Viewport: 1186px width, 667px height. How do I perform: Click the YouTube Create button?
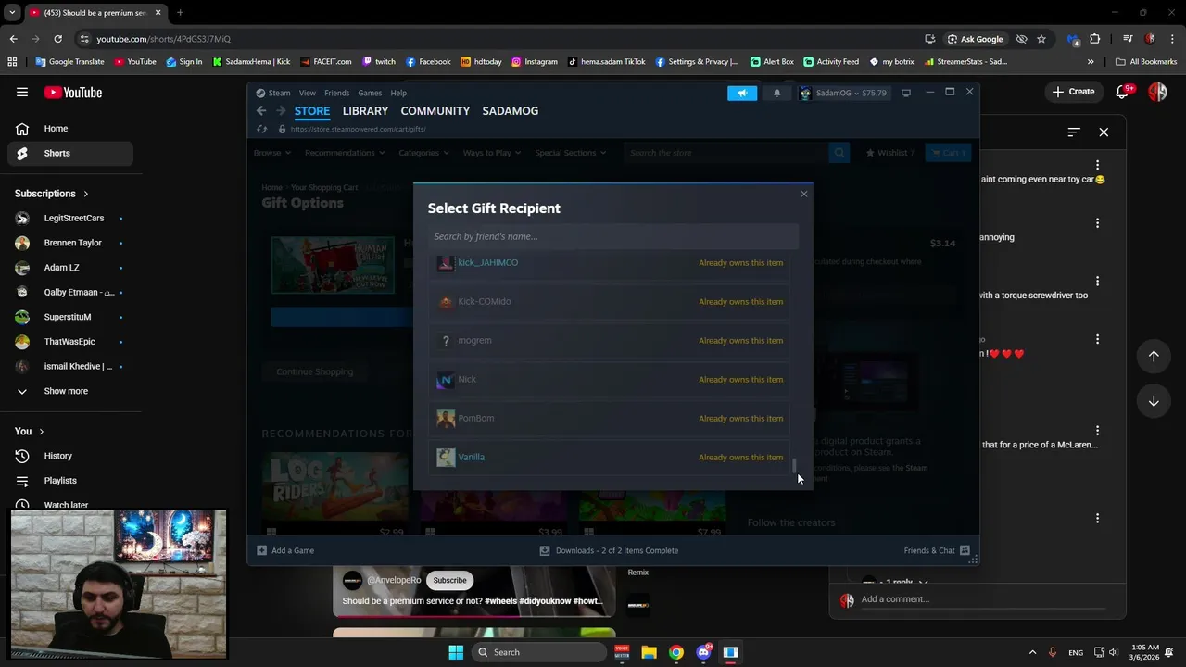click(1074, 92)
